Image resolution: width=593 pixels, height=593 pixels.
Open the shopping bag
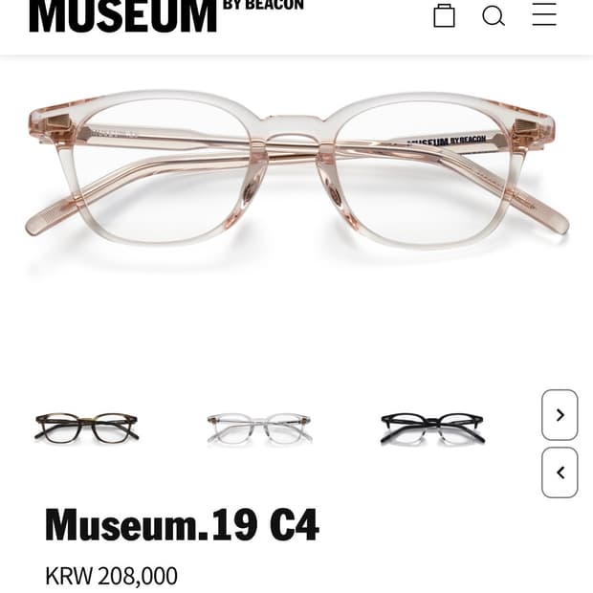click(x=444, y=15)
